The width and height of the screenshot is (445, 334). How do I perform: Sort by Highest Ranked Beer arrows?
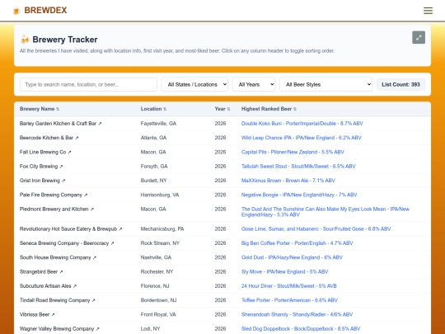point(295,109)
